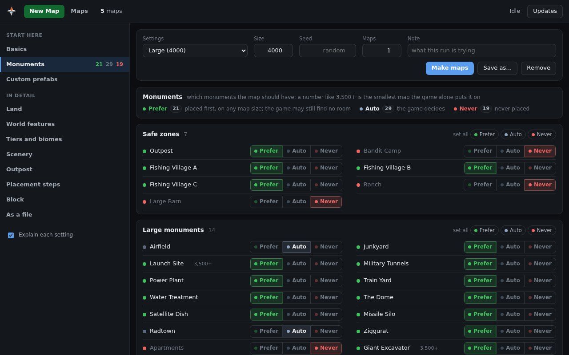The height and width of the screenshot is (355, 569).
Task: Set Ziggurat to Auto
Action: click(x=510, y=331)
